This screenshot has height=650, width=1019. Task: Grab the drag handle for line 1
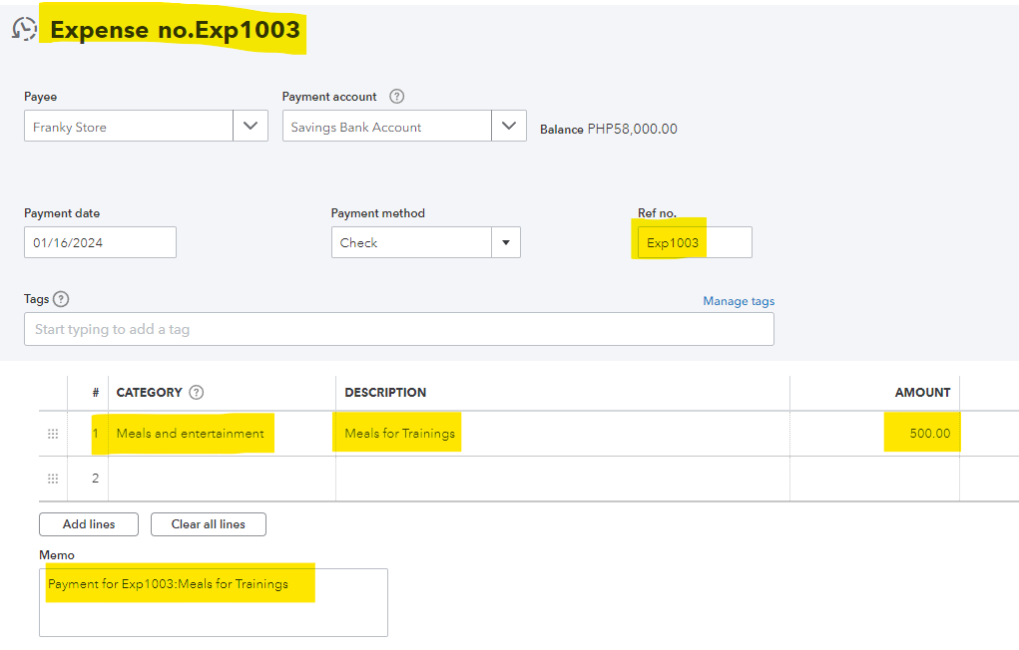tap(53, 434)
